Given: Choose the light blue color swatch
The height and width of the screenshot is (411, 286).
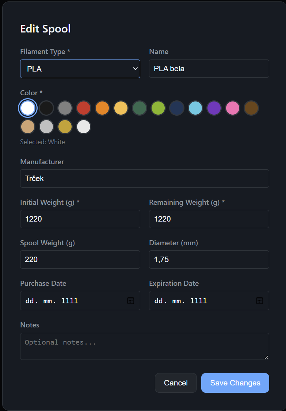Looking at the screenshot, I should 195,108.
